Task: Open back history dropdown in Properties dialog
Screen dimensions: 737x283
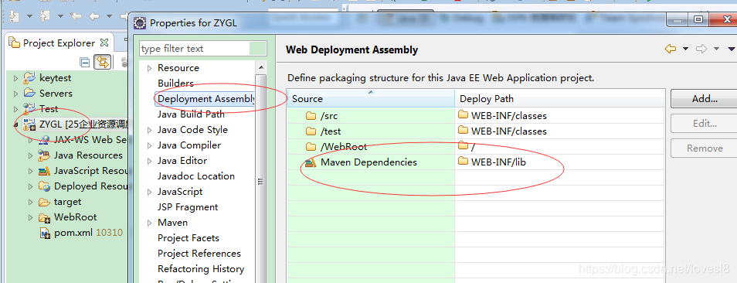Action: (x=685, y=49)
